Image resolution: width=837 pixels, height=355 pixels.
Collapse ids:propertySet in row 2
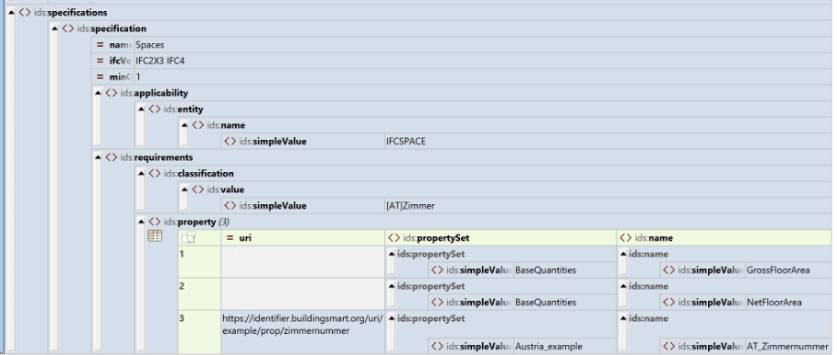click(392, 286)
